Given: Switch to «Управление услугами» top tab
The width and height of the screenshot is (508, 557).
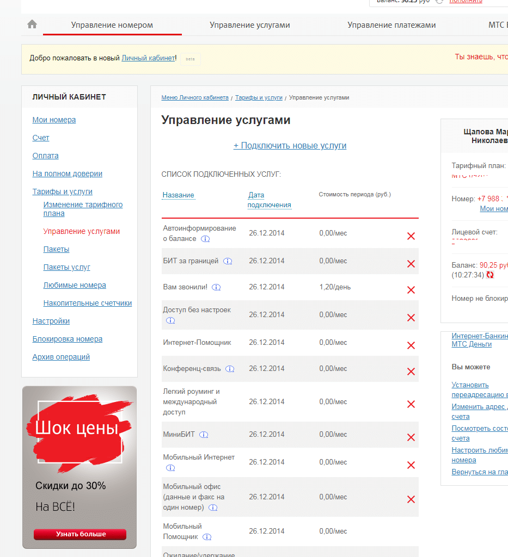Looking at the screenshot, I should coord(250,25).
